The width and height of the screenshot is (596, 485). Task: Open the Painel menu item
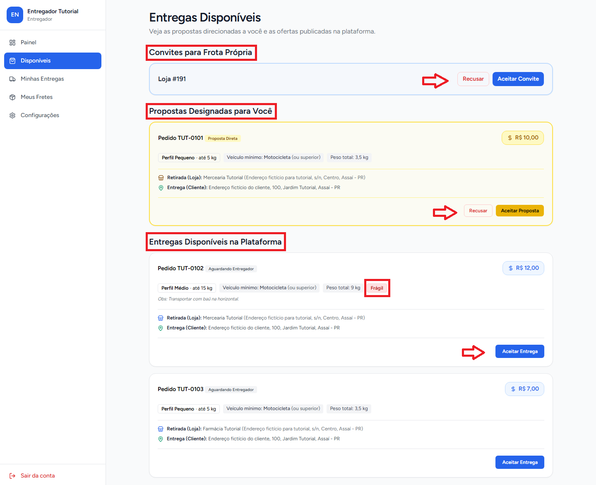53,43
